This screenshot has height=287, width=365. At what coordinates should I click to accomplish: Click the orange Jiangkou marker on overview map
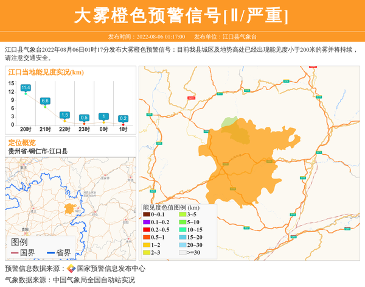pyautogui.click(x=69, y=209)
